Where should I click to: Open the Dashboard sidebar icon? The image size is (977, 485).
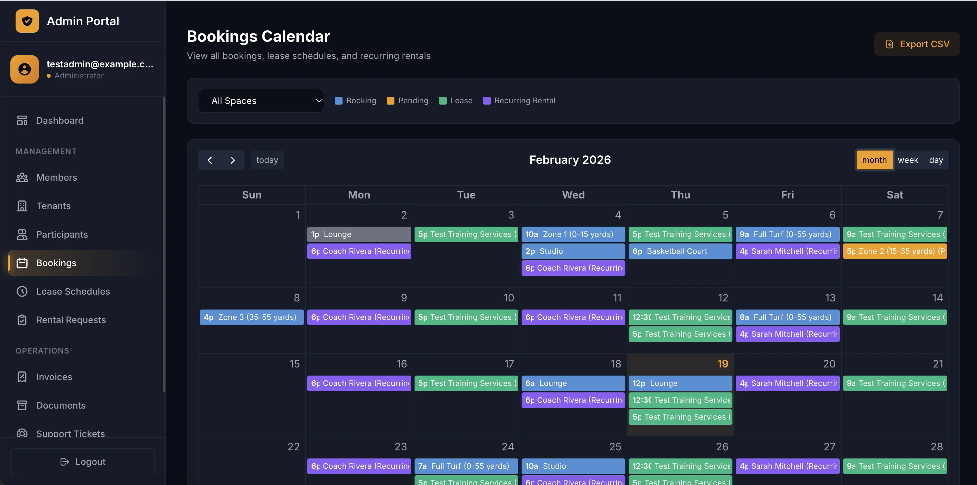tap(22, 120)
